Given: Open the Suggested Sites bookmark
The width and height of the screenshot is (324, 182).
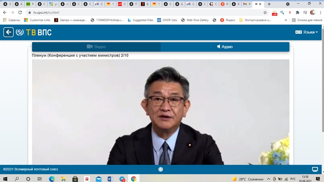Looking at the screenshot, I should 141,20.
